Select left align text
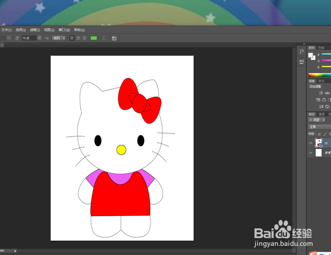 click(x=72, y=38)
